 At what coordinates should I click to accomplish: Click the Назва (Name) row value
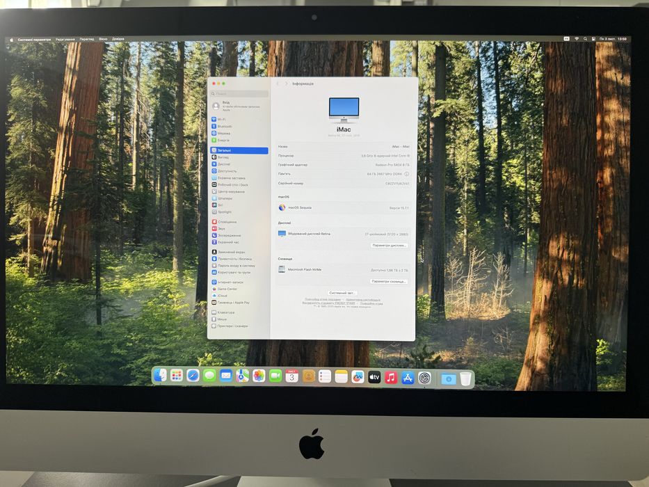pos(401,147)
